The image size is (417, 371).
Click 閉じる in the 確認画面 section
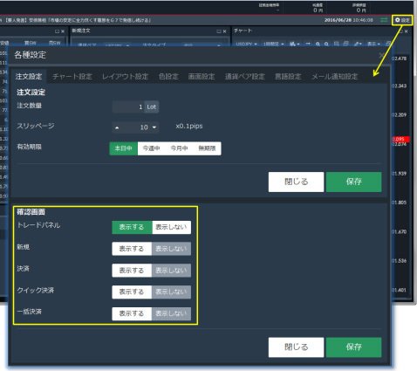(x=296, y=347)
